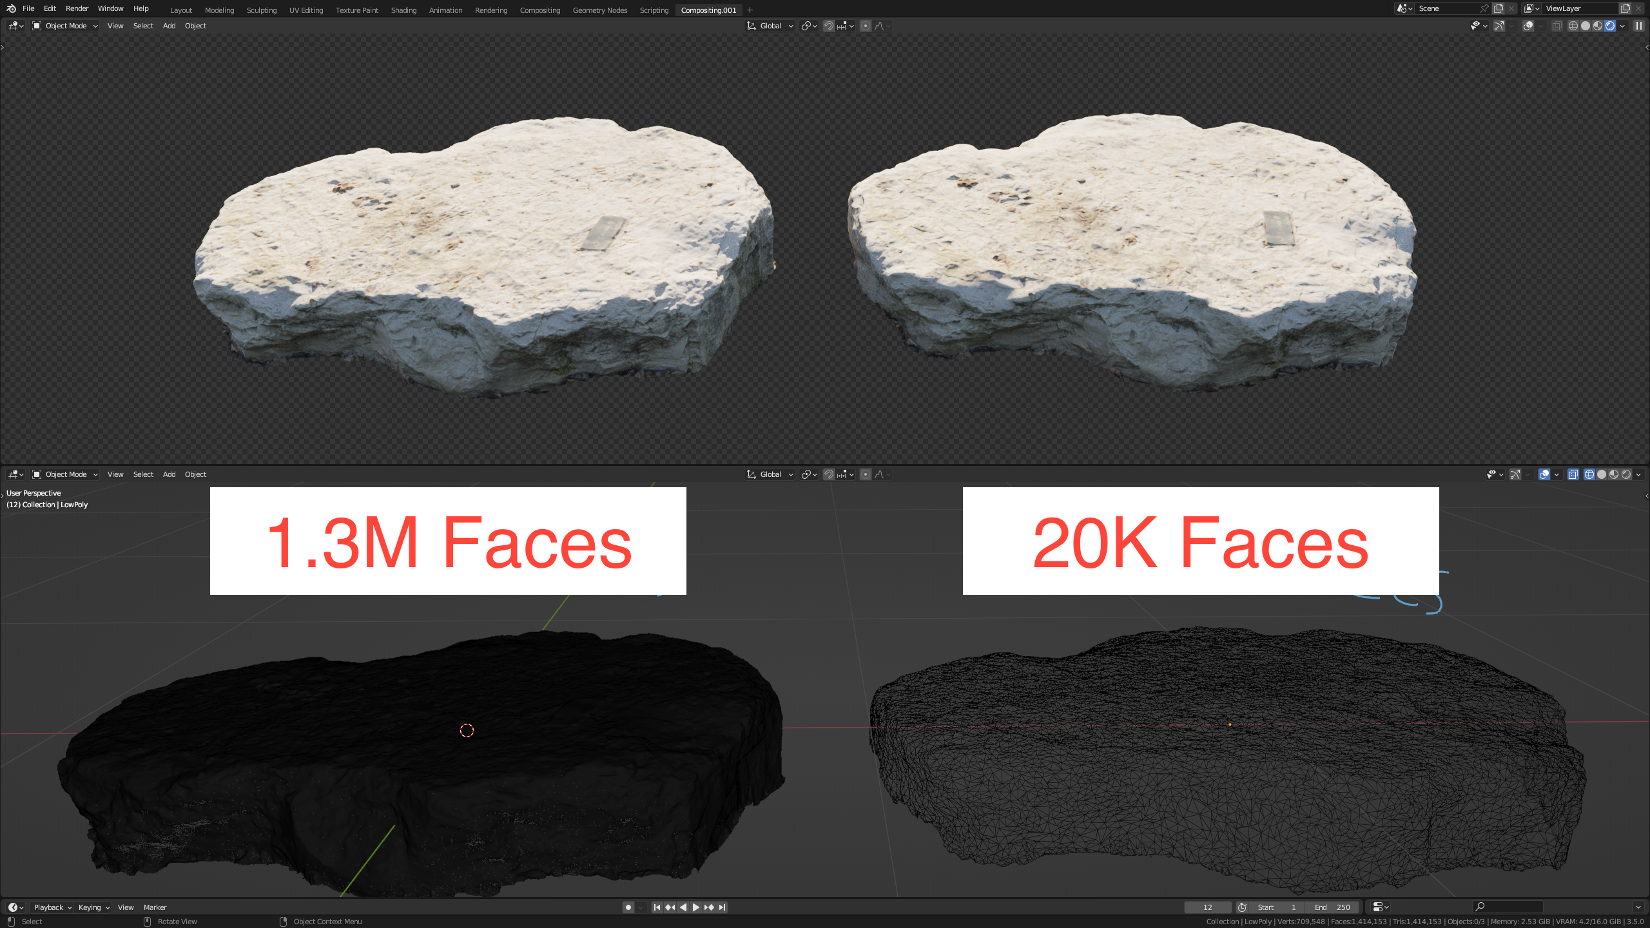
Task: Open top viewport snap settings icon
Action: click(846, 26)
